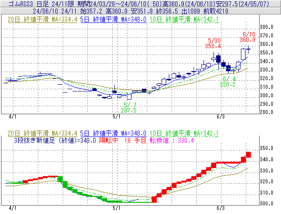
Task: Click the lower chart 350.0 axis label
Action: point(267,148)
